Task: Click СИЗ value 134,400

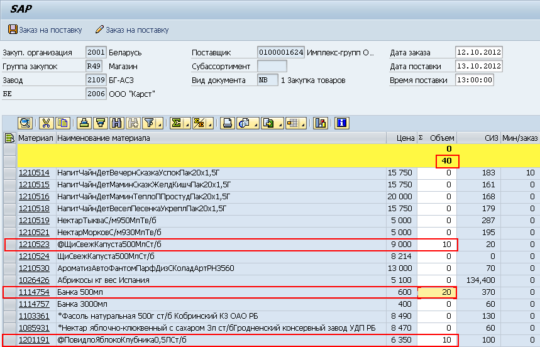Action: 481,280
